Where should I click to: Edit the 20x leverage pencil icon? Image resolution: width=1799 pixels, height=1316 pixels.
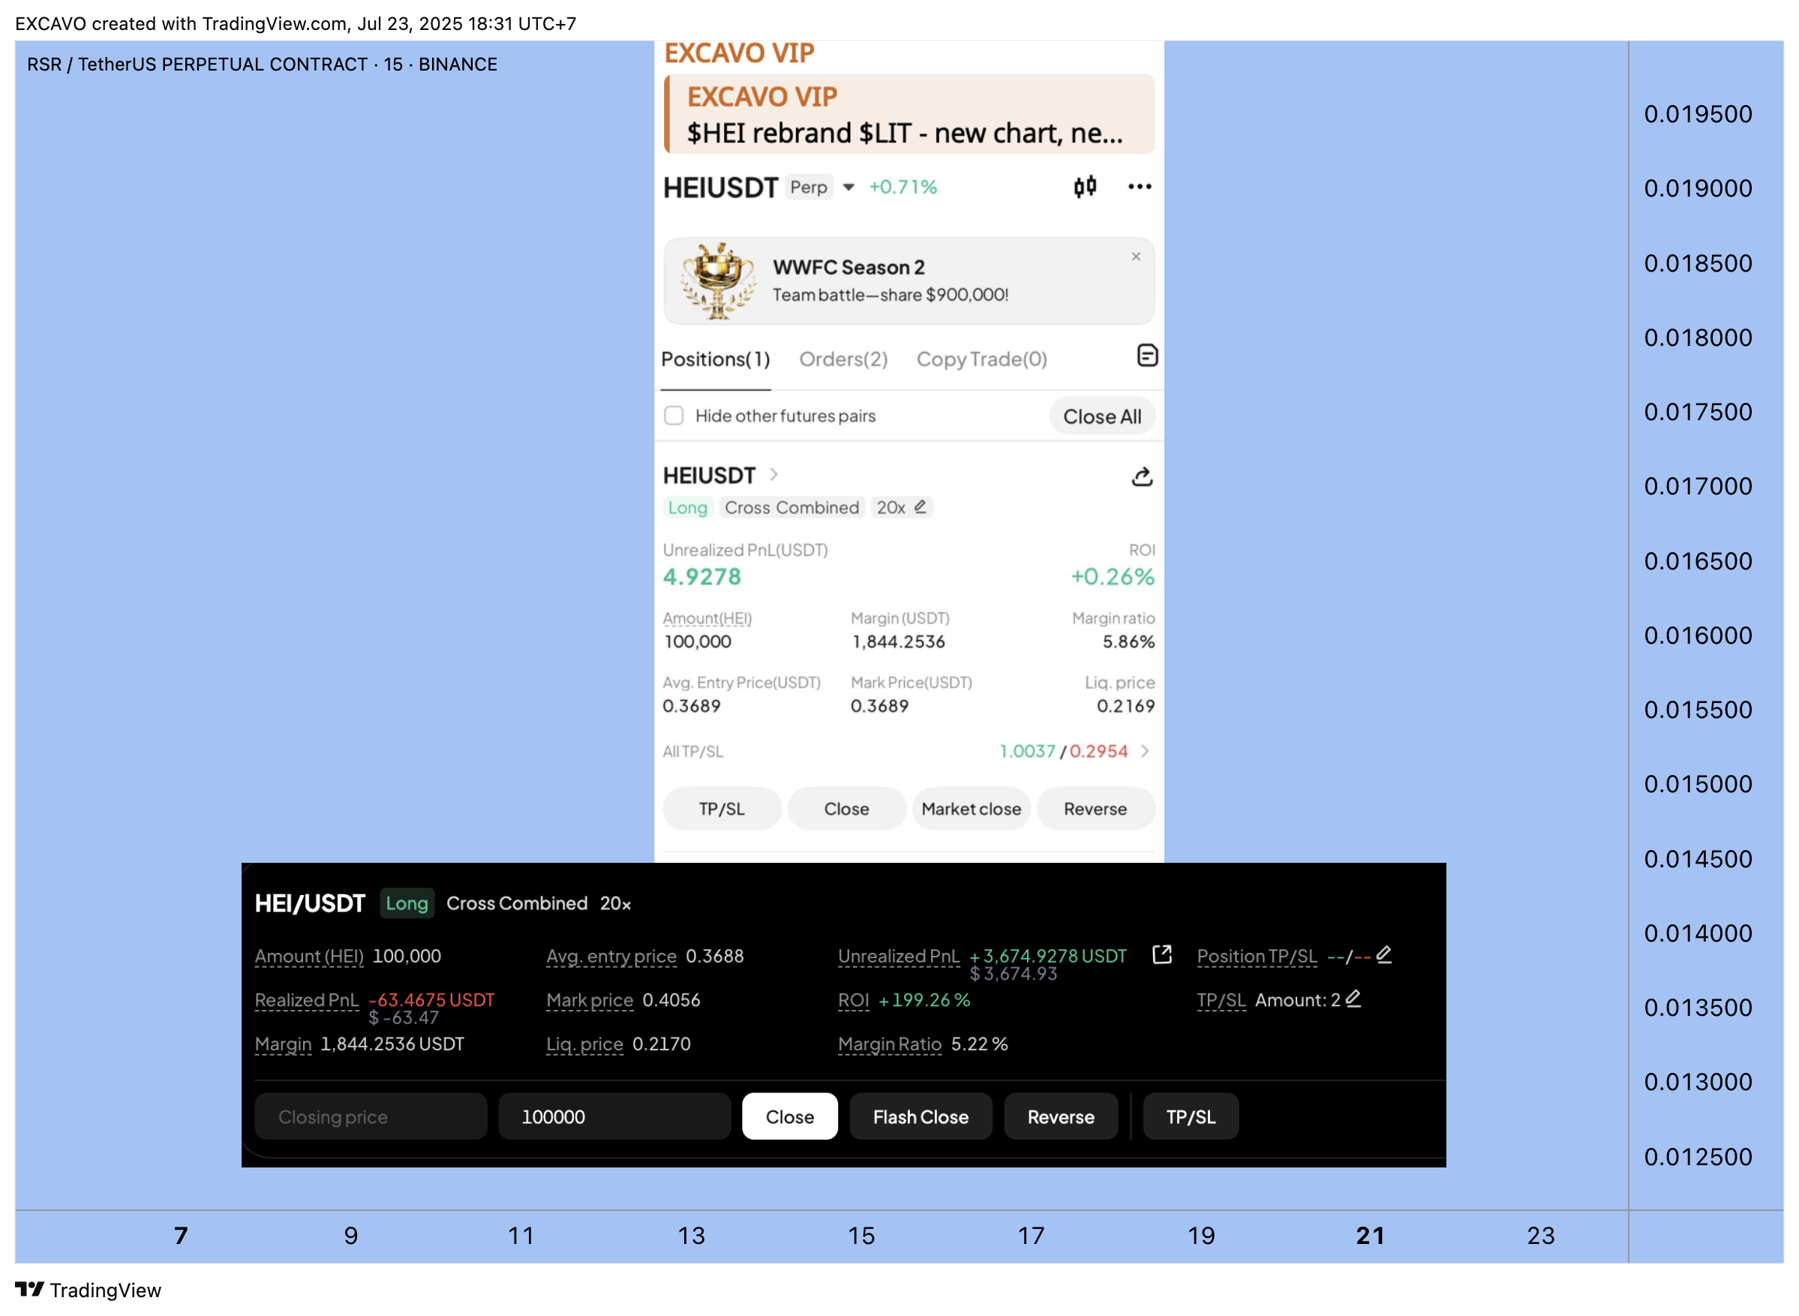[920, 506]
